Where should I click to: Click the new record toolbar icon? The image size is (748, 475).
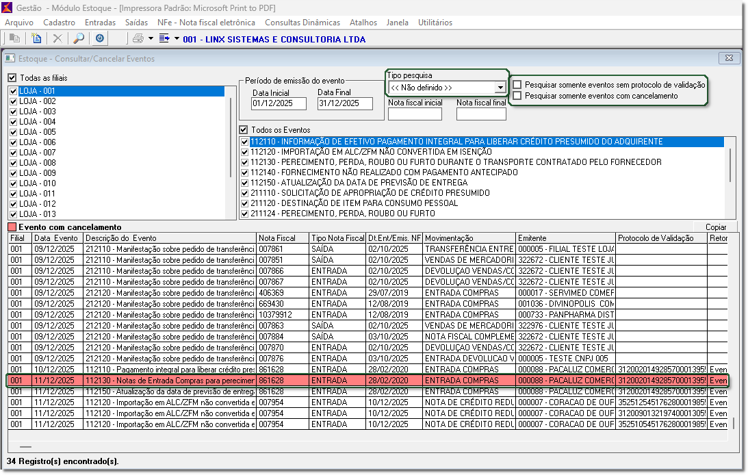click(36, 39)
